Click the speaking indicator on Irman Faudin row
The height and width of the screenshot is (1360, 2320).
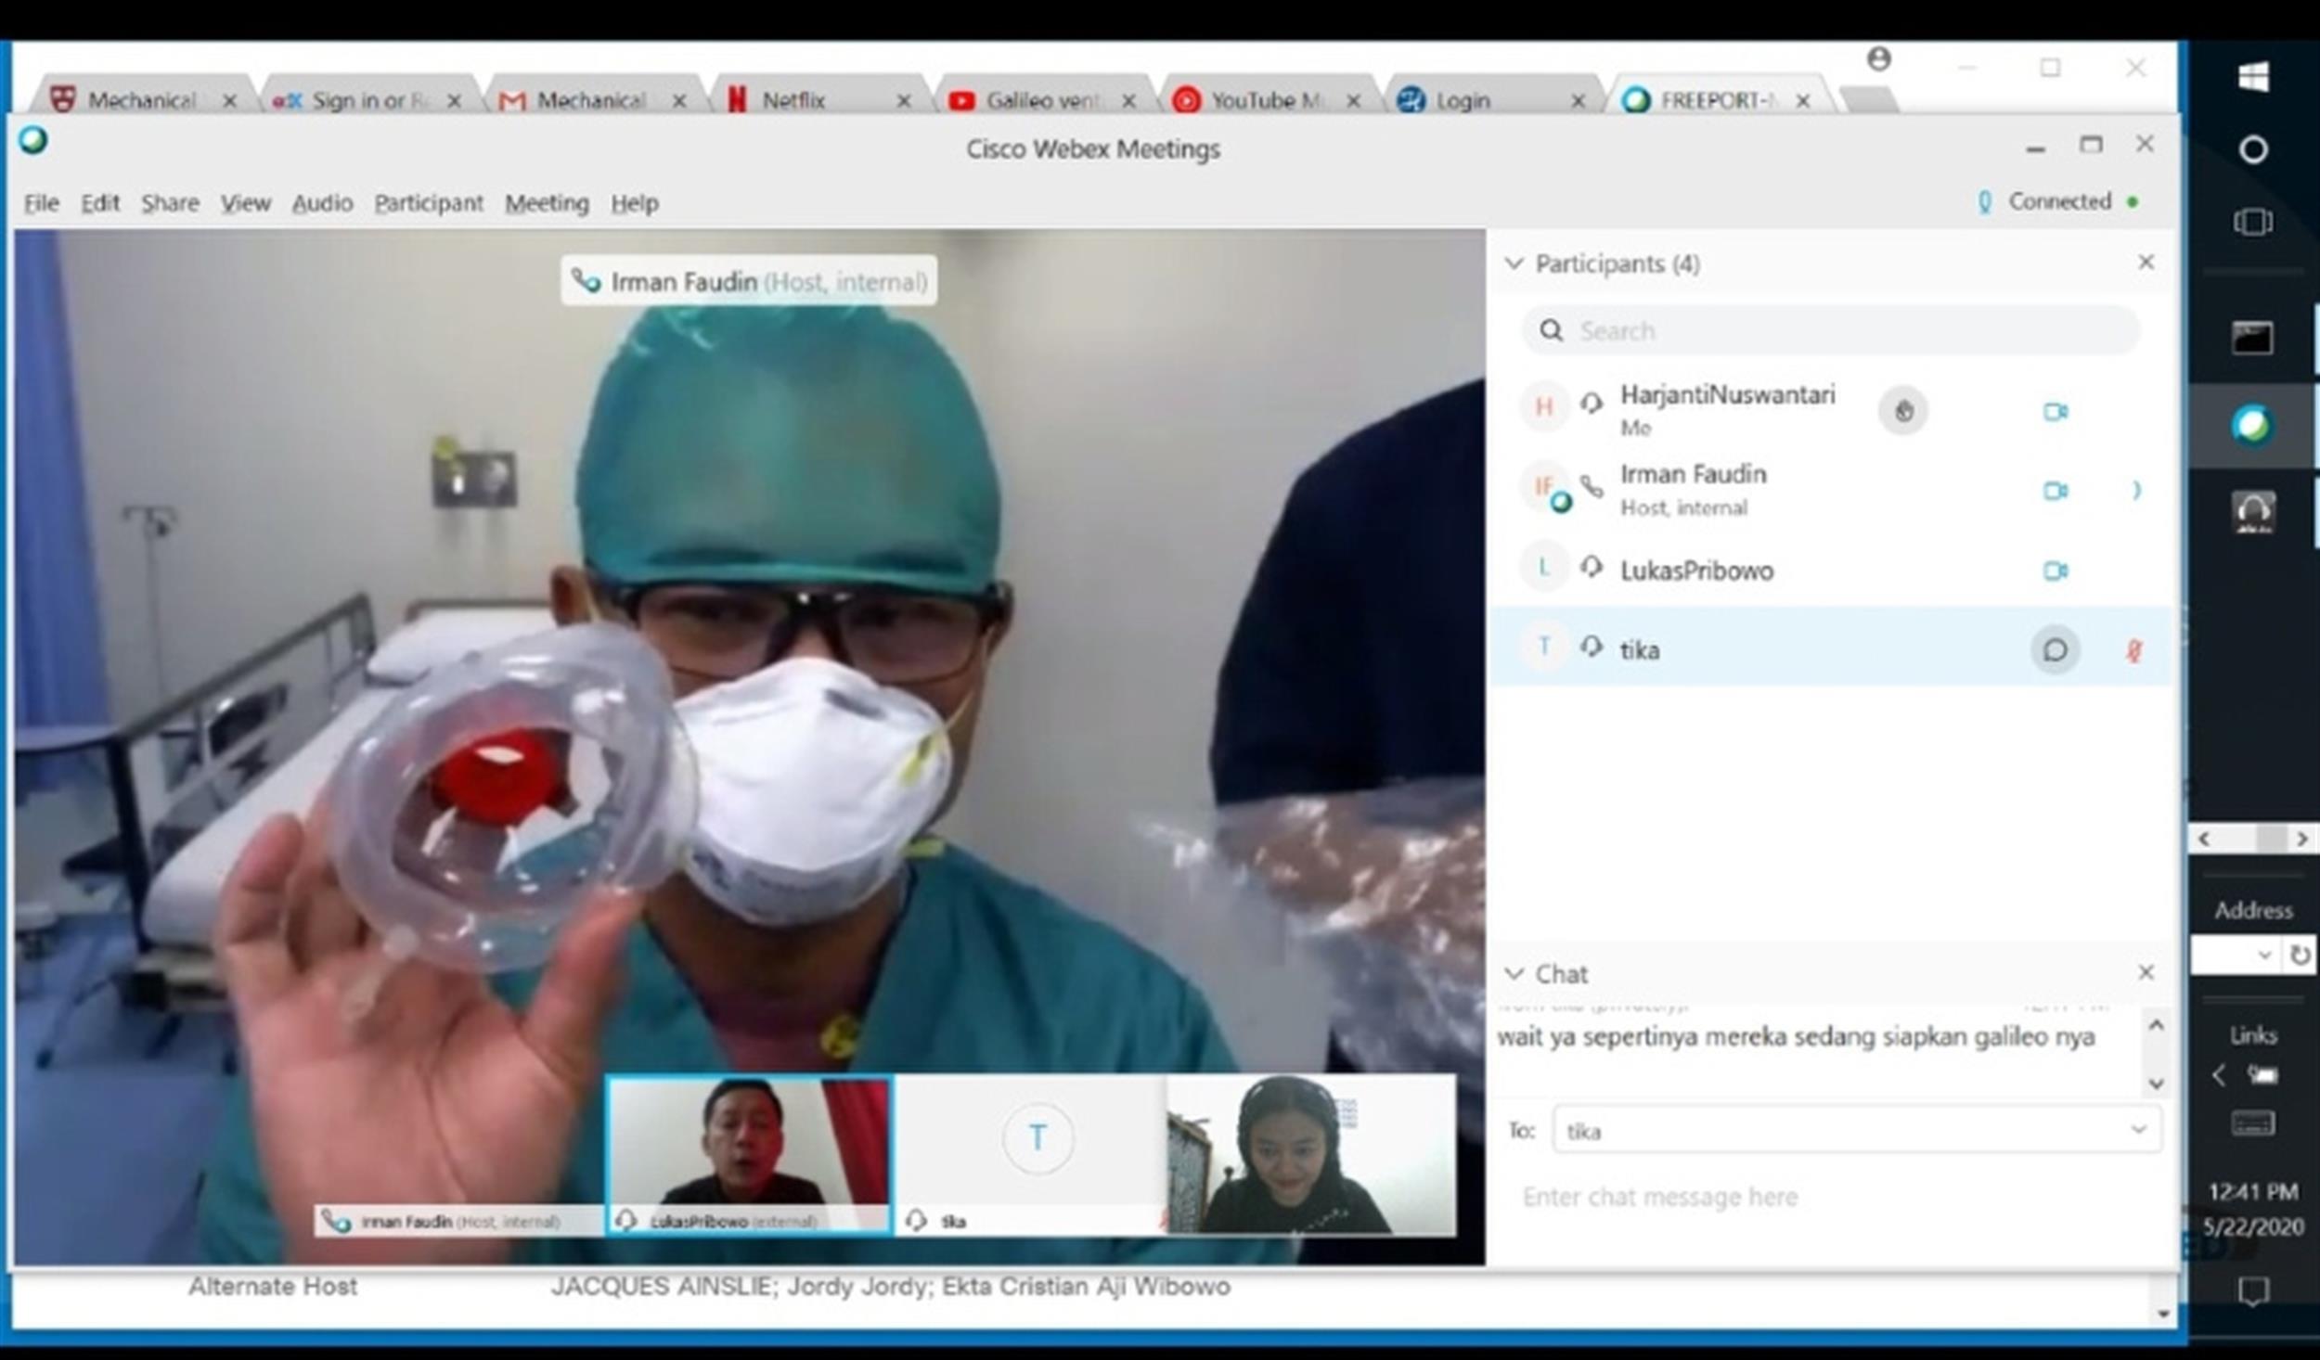tap(2136, 490)
